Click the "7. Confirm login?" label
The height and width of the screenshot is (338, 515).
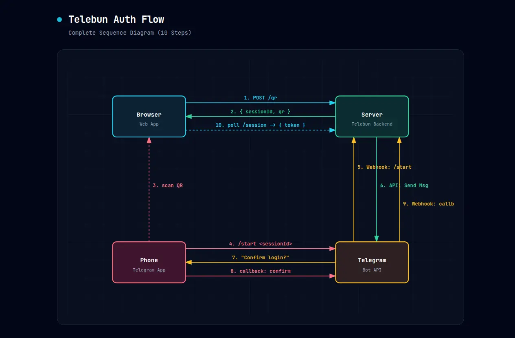pyautogui.click(x=261, y=257)
